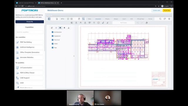
Task: Open PDF Text Editing capability
Action: click(29, 42)
